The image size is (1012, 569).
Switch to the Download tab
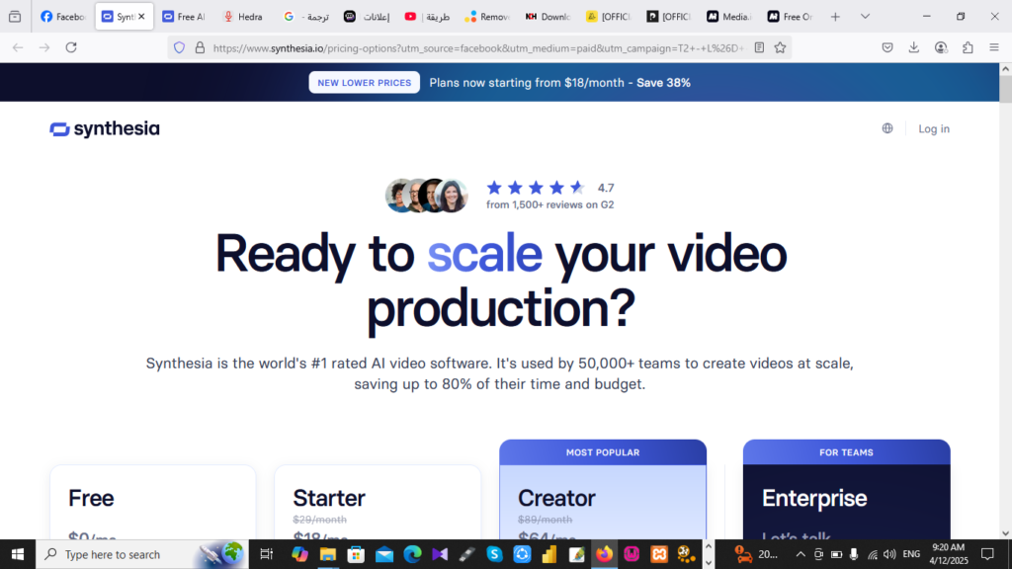548,17
